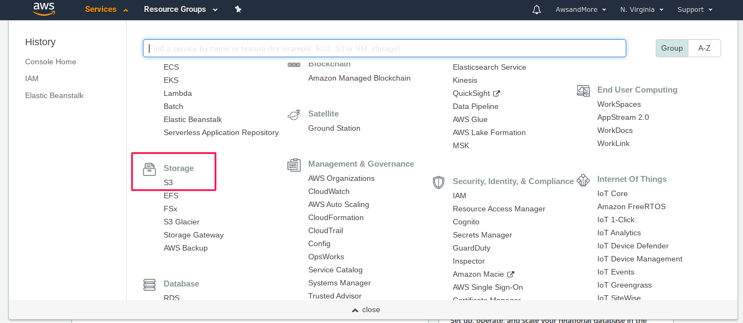Expand the Services dropdown menu
The height and width of the screenshot is (323, 743).
[107, 9]
